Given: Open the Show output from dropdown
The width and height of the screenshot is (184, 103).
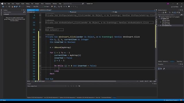Looking at the screenshot, I should [52, 86].
